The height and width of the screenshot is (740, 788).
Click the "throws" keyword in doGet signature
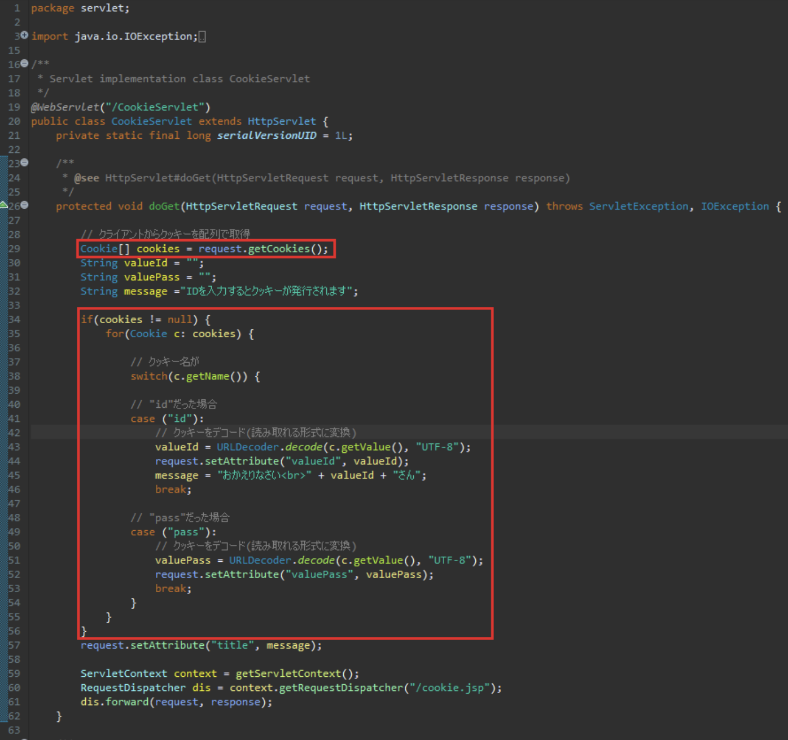pos(564,206)
